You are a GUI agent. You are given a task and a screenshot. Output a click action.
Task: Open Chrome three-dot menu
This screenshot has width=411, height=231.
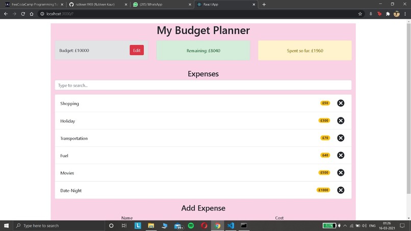[405, 14]
